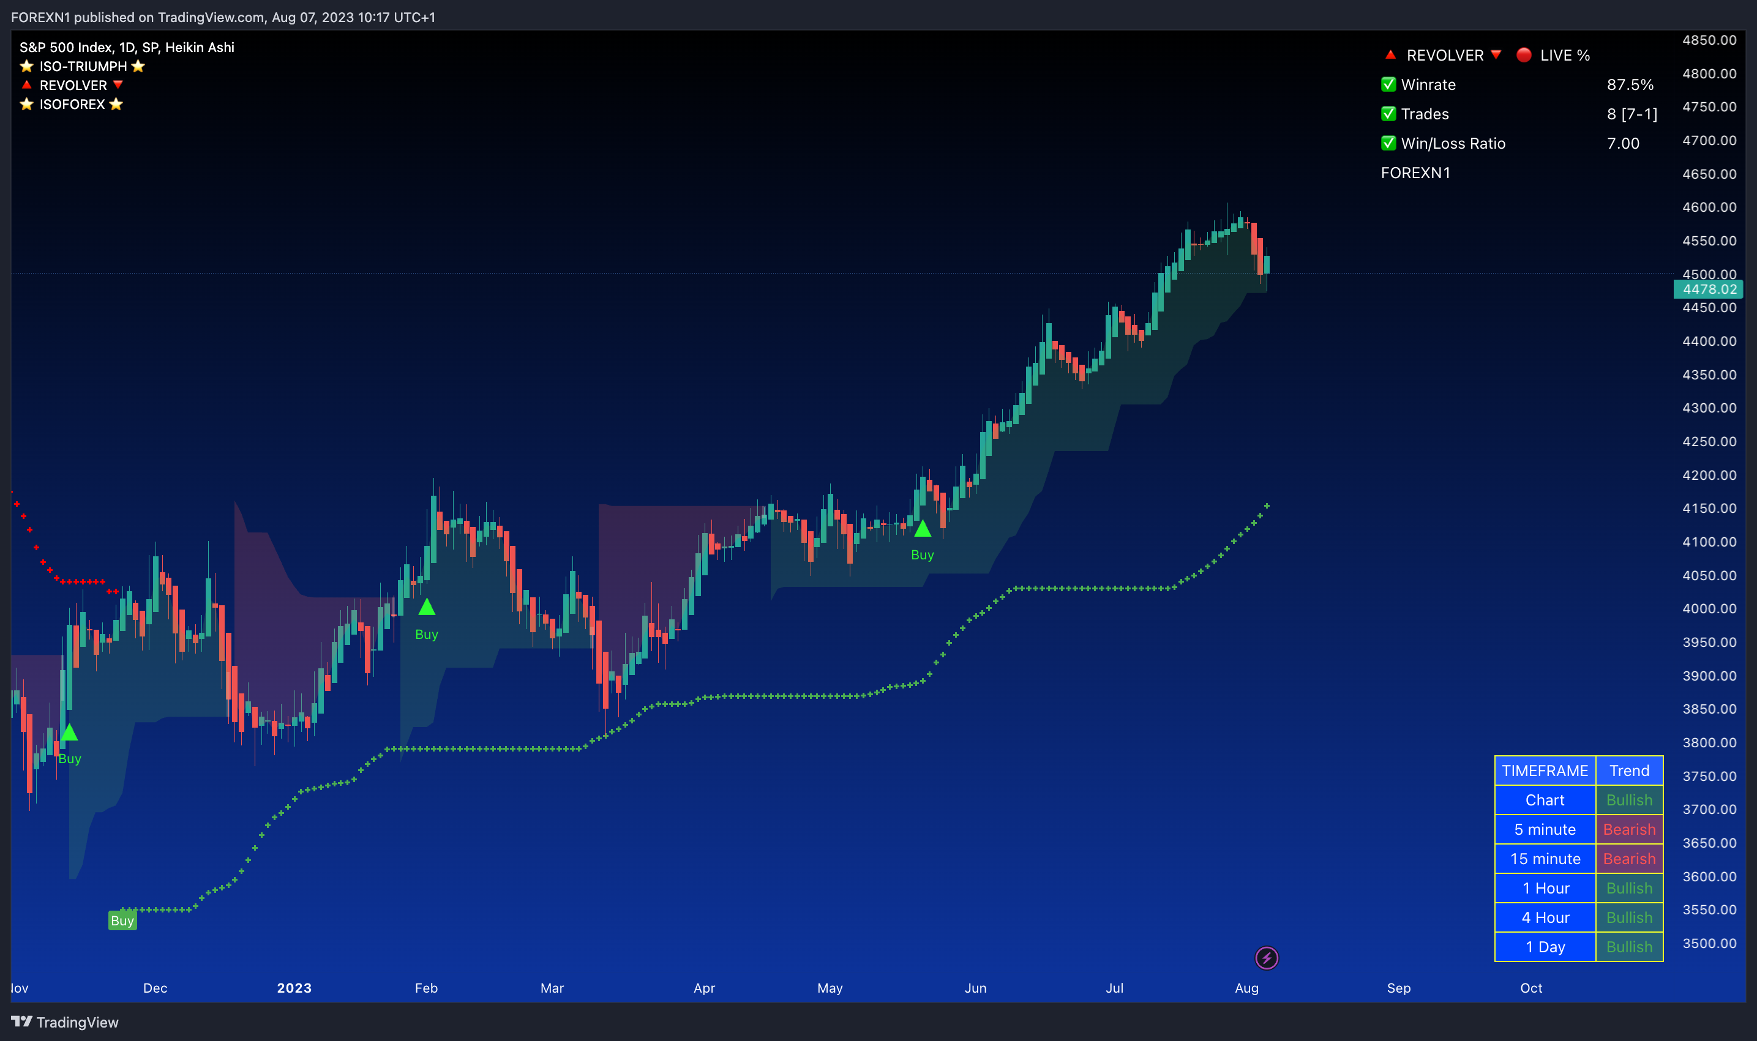This screenshot has height=1041, width=1757.
Task: Click the green checkmark beside Trades
Action: coord(1388,114)
